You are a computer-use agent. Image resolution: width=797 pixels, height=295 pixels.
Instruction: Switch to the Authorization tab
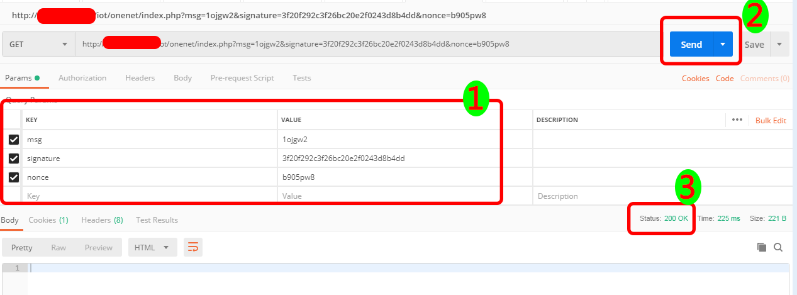tap(82, 78)
